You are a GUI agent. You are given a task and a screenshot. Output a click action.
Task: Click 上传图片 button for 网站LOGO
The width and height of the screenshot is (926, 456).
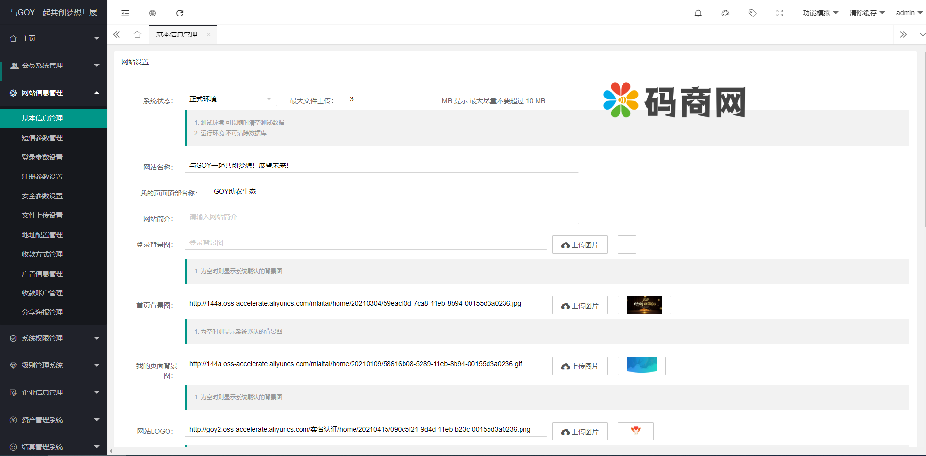pos(580,431)
